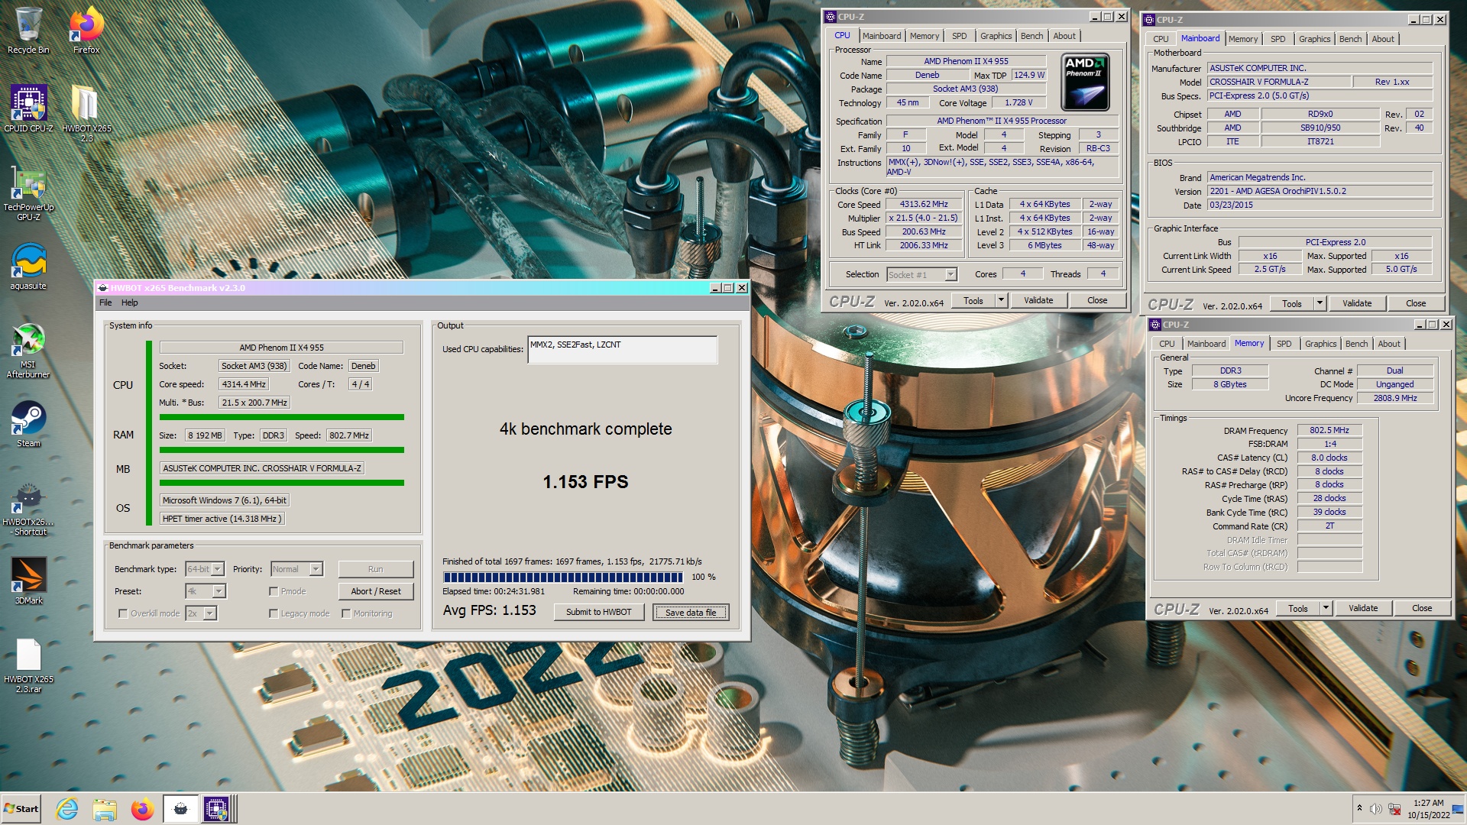
Task: Toggle the Pmode checkbox
Action: pos(274,591)
